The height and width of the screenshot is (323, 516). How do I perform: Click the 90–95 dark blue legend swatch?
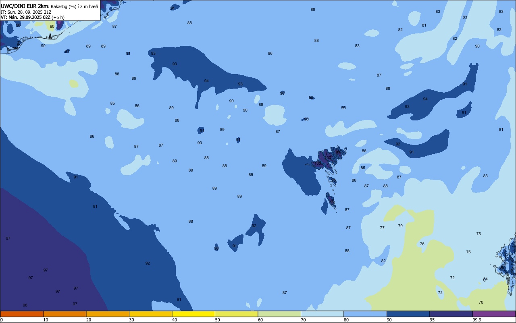tap(408, 314)
